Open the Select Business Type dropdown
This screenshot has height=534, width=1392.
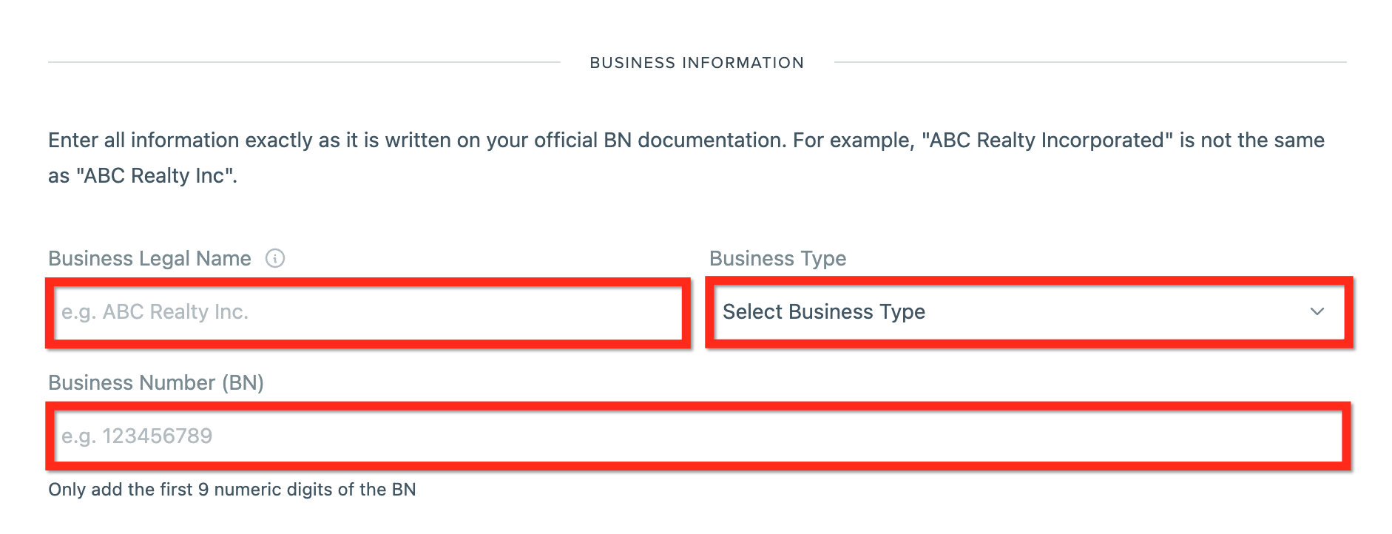point(1028,312)
